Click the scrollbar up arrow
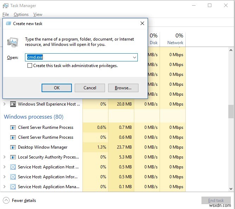The image size is (235, 209). [x=231, y=50]
